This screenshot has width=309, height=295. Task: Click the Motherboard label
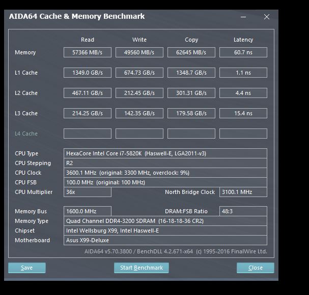(32, 240)
